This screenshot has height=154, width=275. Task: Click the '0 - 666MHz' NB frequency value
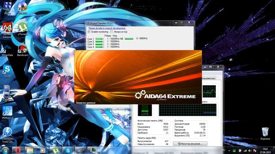tap(142, 38)
